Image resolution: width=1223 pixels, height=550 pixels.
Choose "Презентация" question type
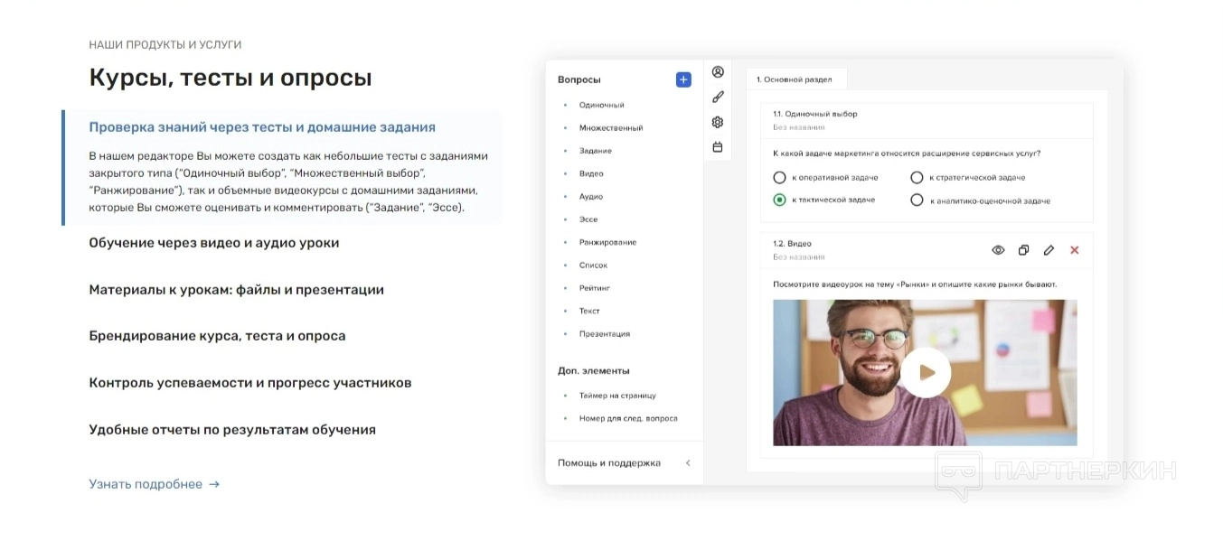pyautogui.click(x=605, y=334)
